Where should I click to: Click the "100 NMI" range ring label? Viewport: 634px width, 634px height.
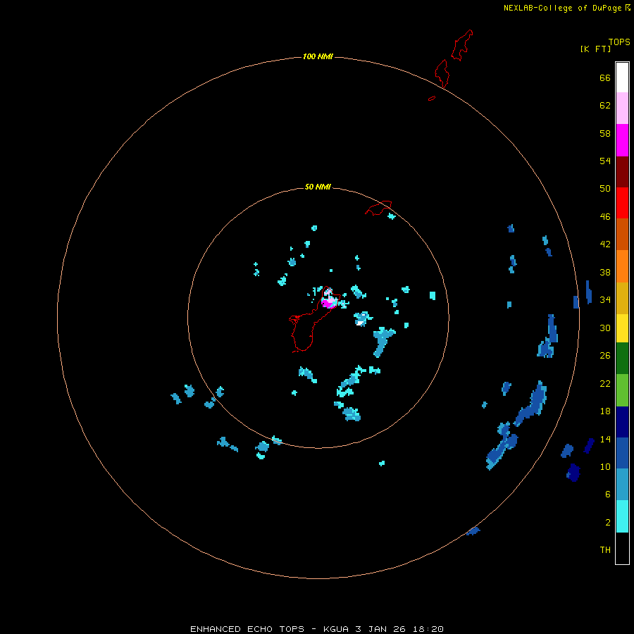[x=318, y=56]
